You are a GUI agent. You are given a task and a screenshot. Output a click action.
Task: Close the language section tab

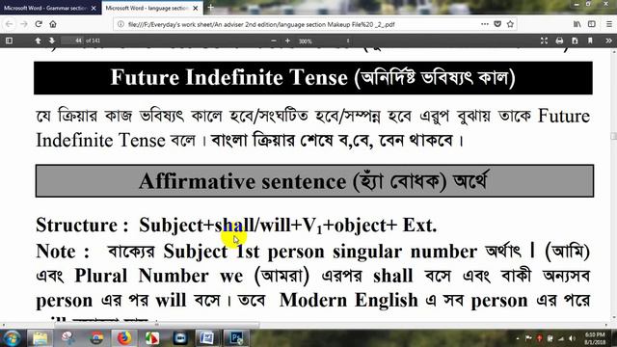tap(196, 8)
